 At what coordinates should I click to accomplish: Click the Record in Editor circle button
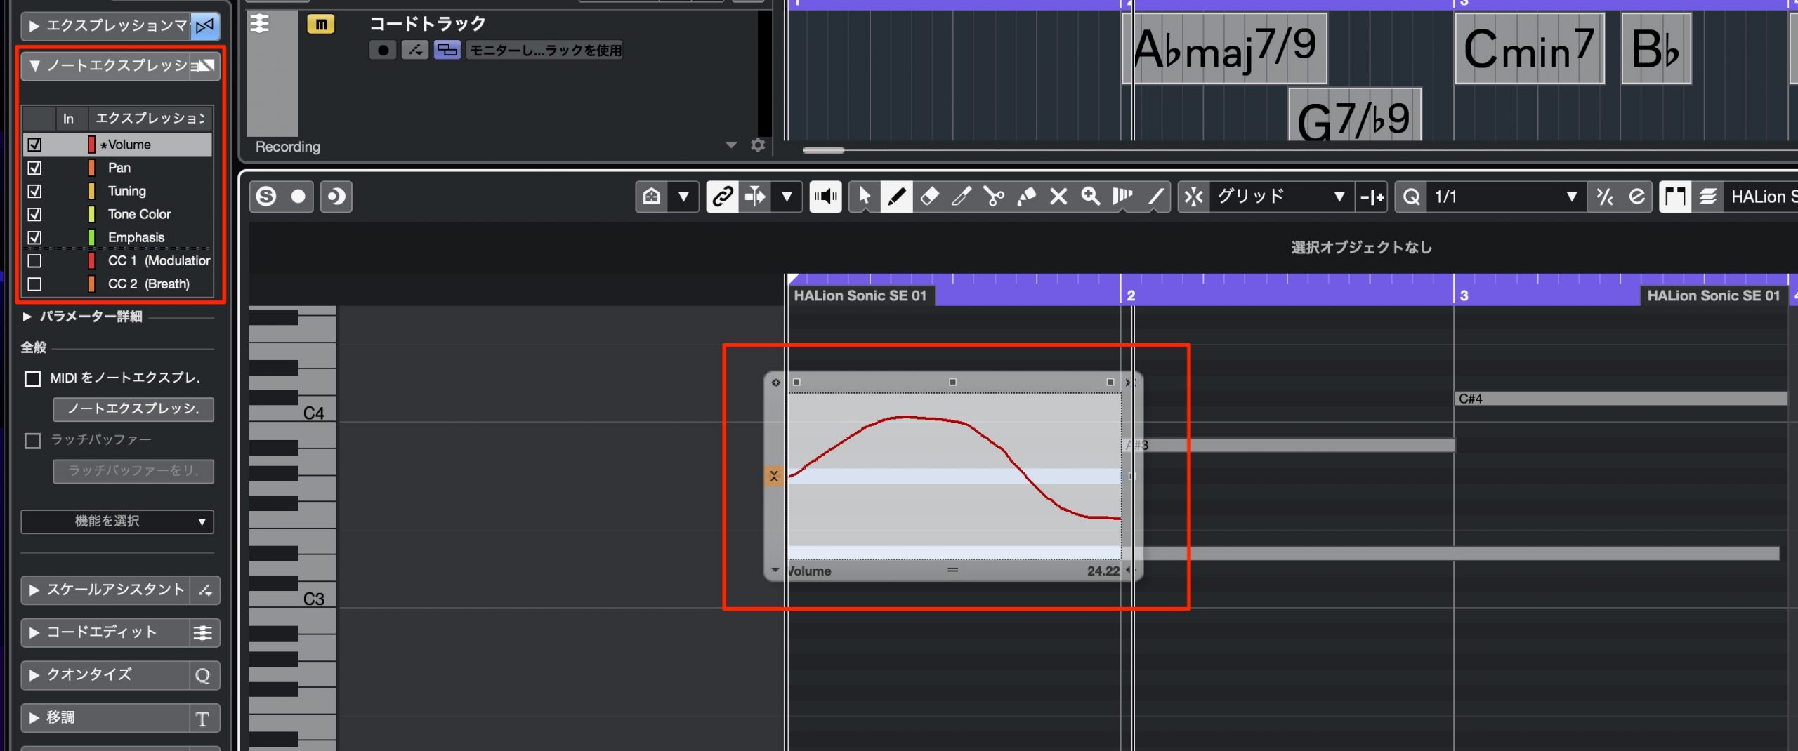click(298, 197)
